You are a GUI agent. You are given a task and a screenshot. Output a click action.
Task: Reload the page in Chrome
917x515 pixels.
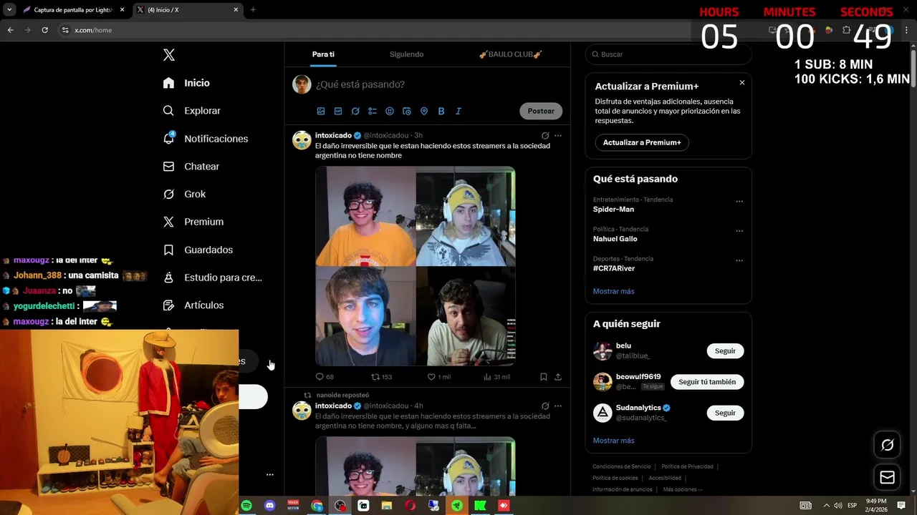(44, 30)
